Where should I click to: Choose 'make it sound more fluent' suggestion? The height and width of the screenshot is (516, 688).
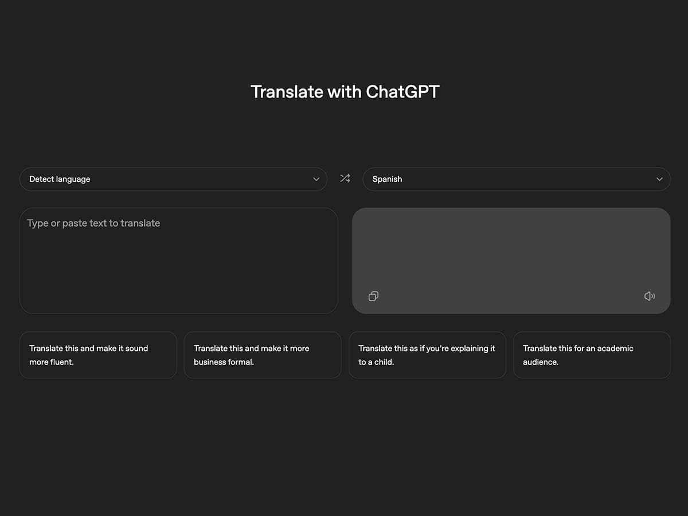coord(98,355)
